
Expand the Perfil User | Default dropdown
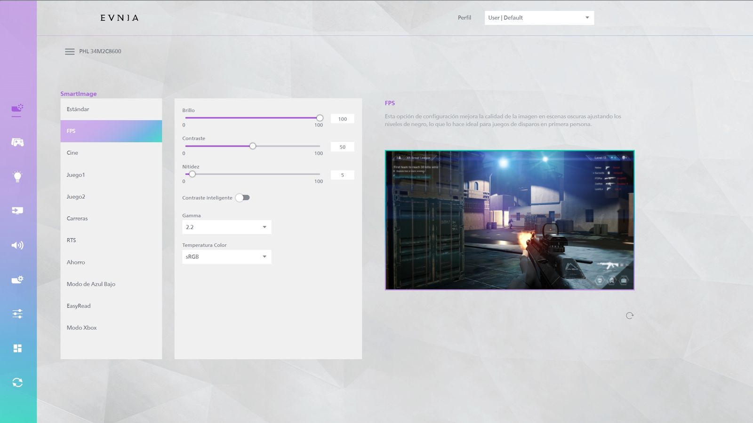point(539,18)
